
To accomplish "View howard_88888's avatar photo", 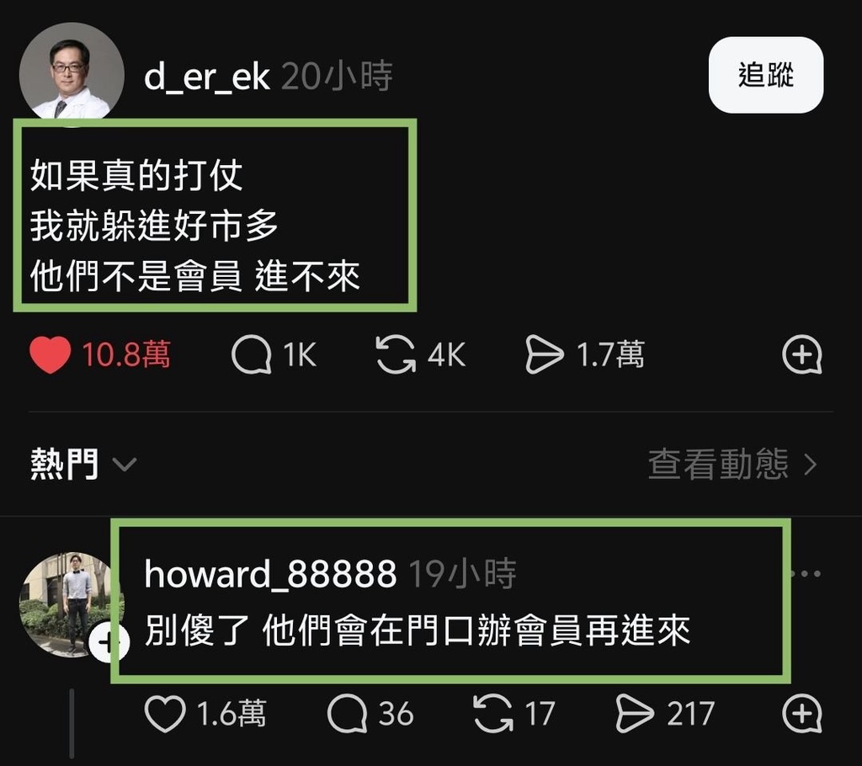I will point(67,605).
